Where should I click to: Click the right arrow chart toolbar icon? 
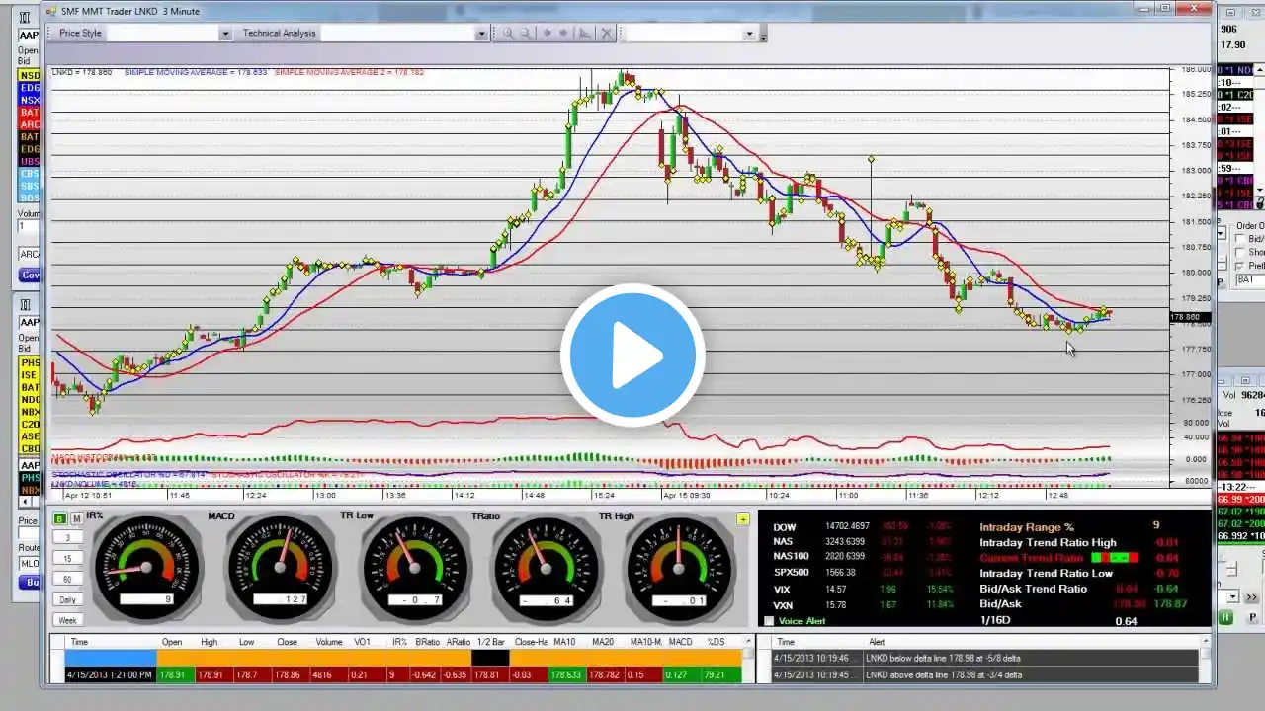[564, 33]
